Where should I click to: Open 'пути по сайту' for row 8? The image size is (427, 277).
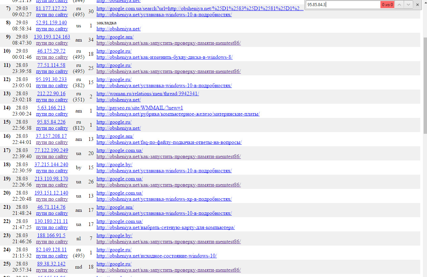coord(52,29)
